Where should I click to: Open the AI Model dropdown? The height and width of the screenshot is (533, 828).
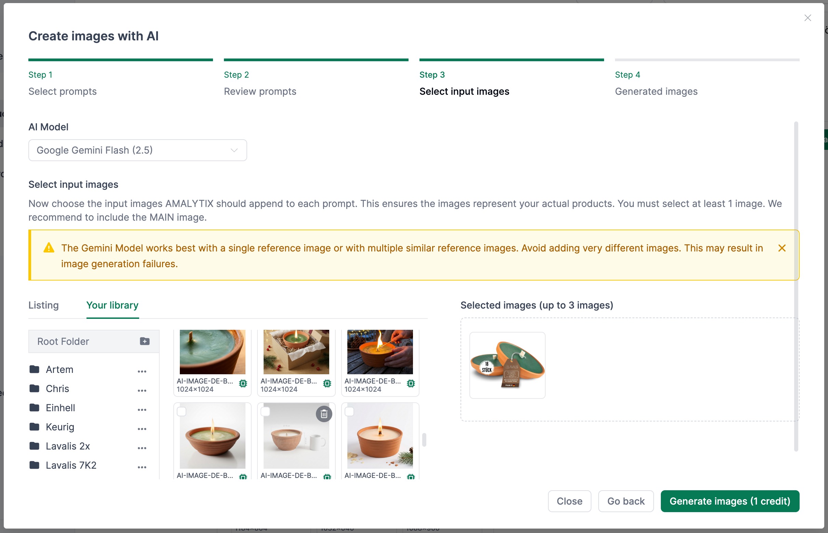click(138, 150)
